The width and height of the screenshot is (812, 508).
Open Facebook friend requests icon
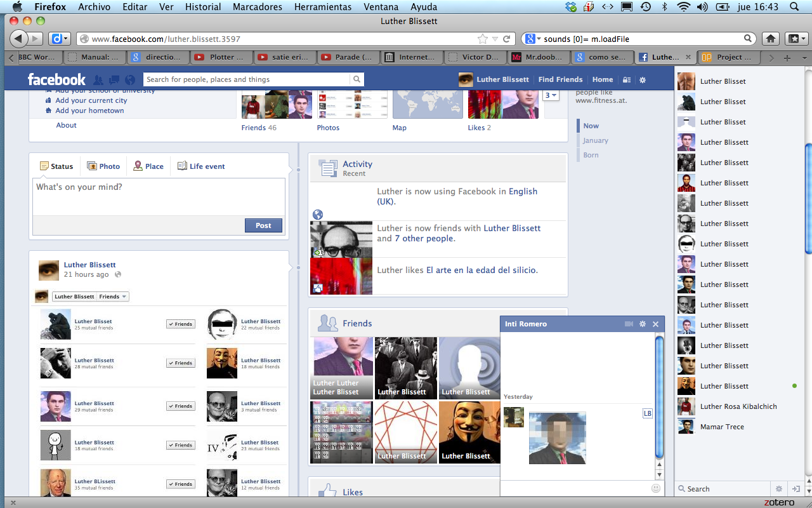pyautogui.click(x=98, y=80)
